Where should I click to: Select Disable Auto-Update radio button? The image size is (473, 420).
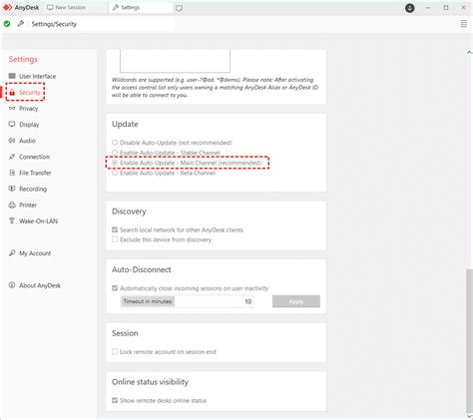point(115,143)
